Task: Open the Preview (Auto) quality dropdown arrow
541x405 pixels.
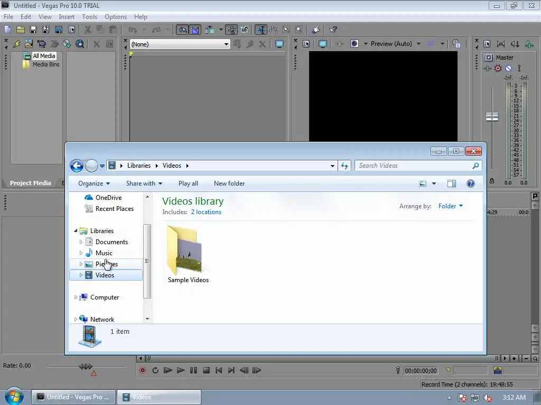Action: (x=418, y=44)
